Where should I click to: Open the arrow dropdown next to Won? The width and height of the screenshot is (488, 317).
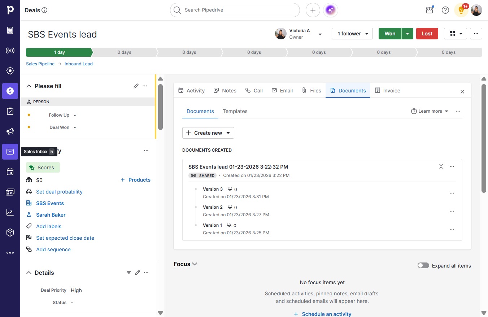tap(408, 34)
